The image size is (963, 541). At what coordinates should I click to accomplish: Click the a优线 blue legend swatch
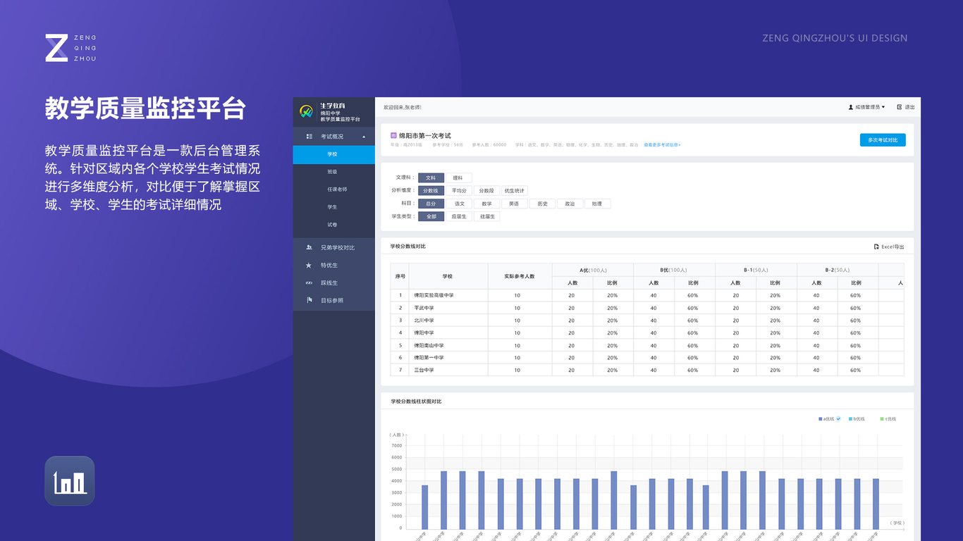(820, 419)
